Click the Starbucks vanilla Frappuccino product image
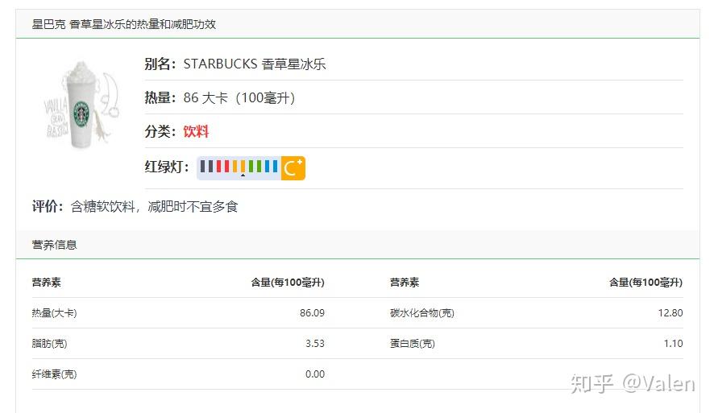 (82, 105)
